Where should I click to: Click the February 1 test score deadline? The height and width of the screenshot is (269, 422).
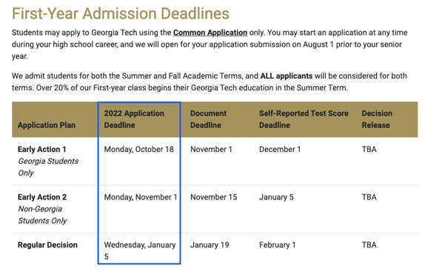[277, 245]
